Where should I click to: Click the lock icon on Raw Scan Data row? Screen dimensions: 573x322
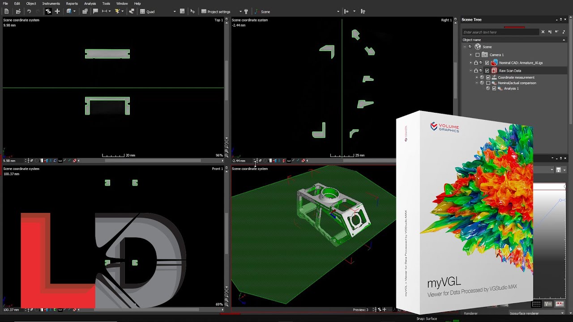pyautogui.click(x=476, y=71)
